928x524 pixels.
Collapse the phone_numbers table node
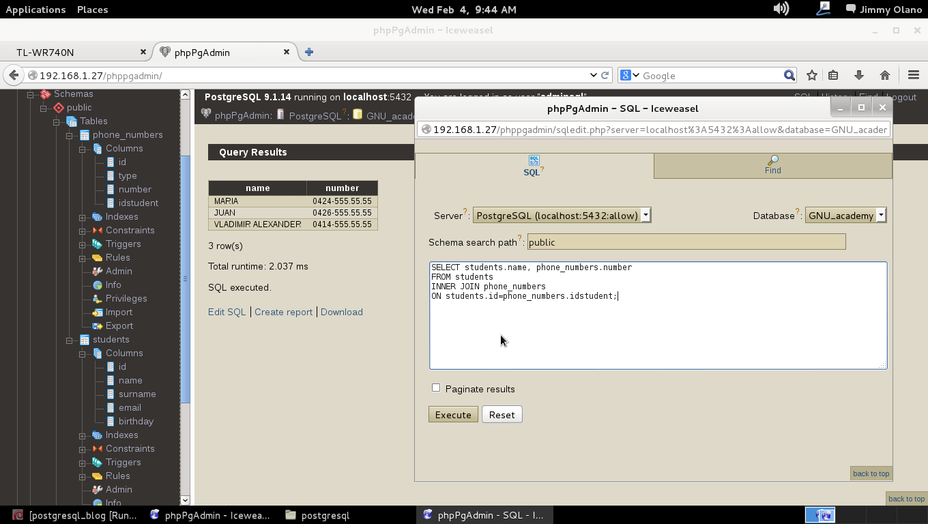click(x=70, y=135)
